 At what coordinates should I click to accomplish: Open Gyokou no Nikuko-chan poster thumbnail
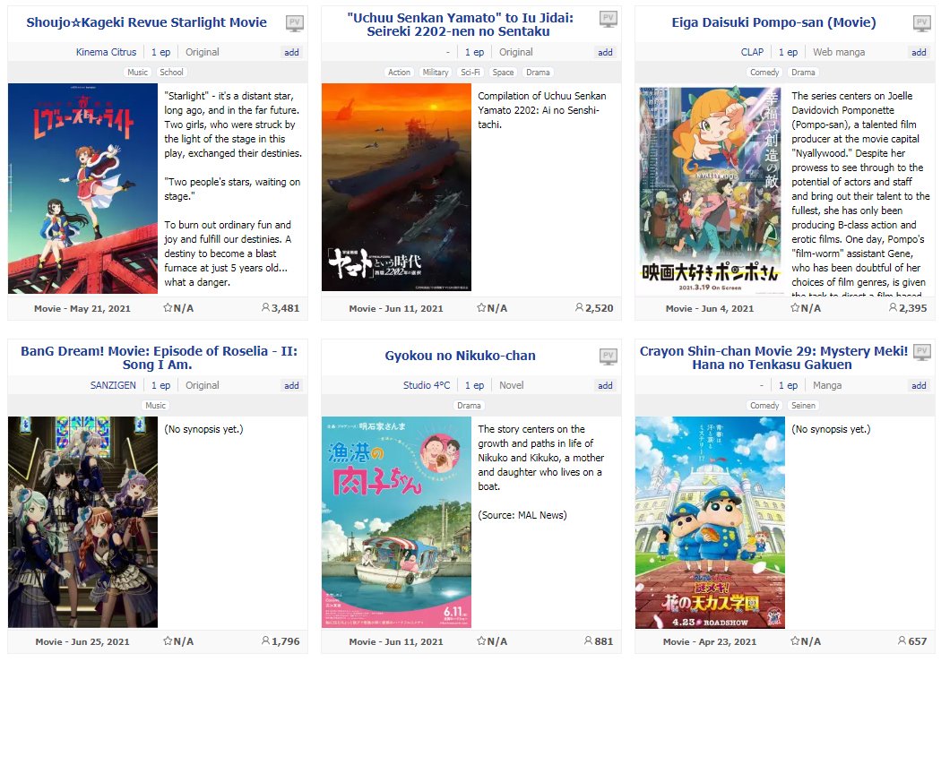coord(397,522)
